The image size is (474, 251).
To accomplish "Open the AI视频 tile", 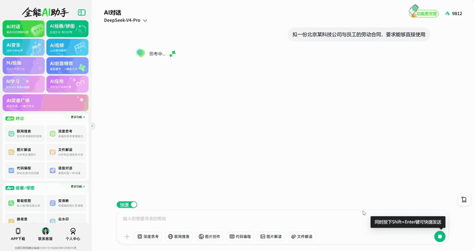I will click(x=67, y=47).
